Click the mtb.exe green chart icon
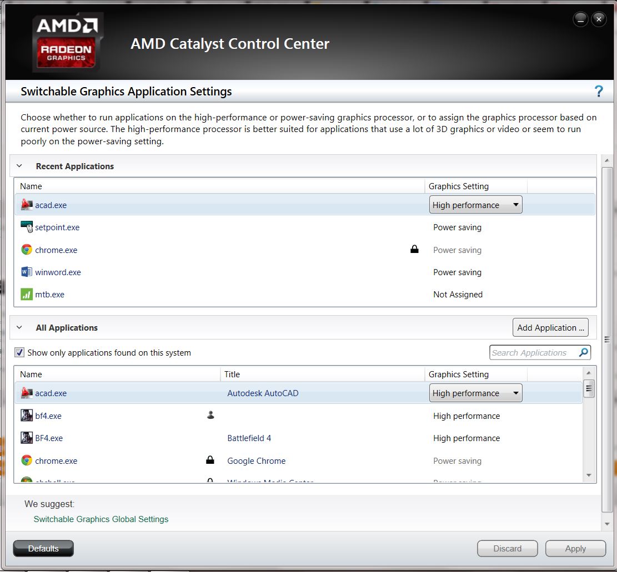The width and height of the screenshot is (617, 572). (26, 294)
